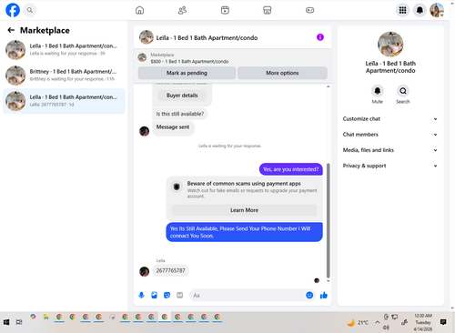Attach a photo with the image icon
The image size is (455, 333).
(154, 295)
